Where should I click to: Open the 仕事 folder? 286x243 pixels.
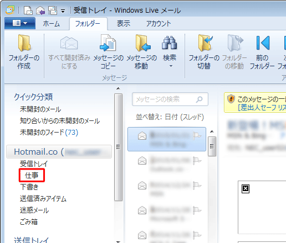coord(32,175)
